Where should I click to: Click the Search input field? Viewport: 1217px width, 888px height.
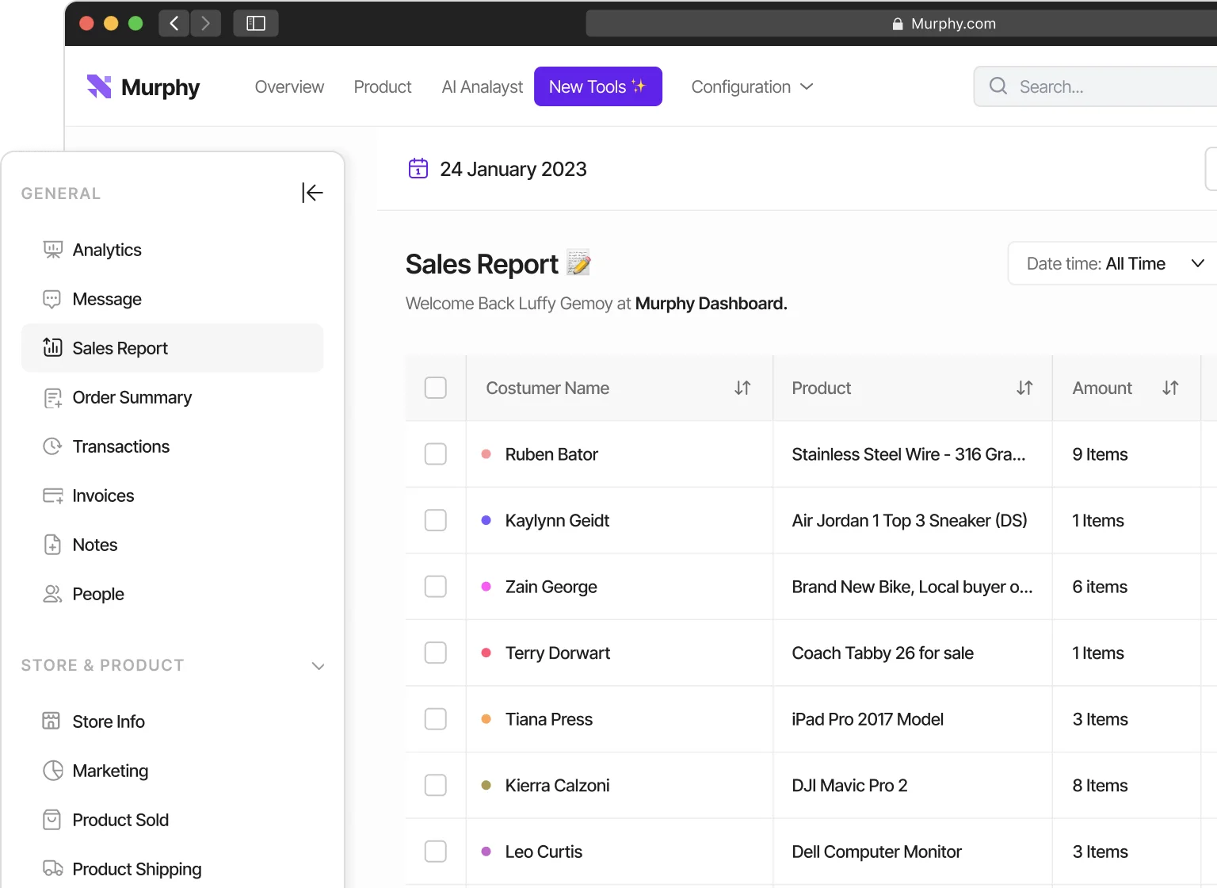[1109, 86]
